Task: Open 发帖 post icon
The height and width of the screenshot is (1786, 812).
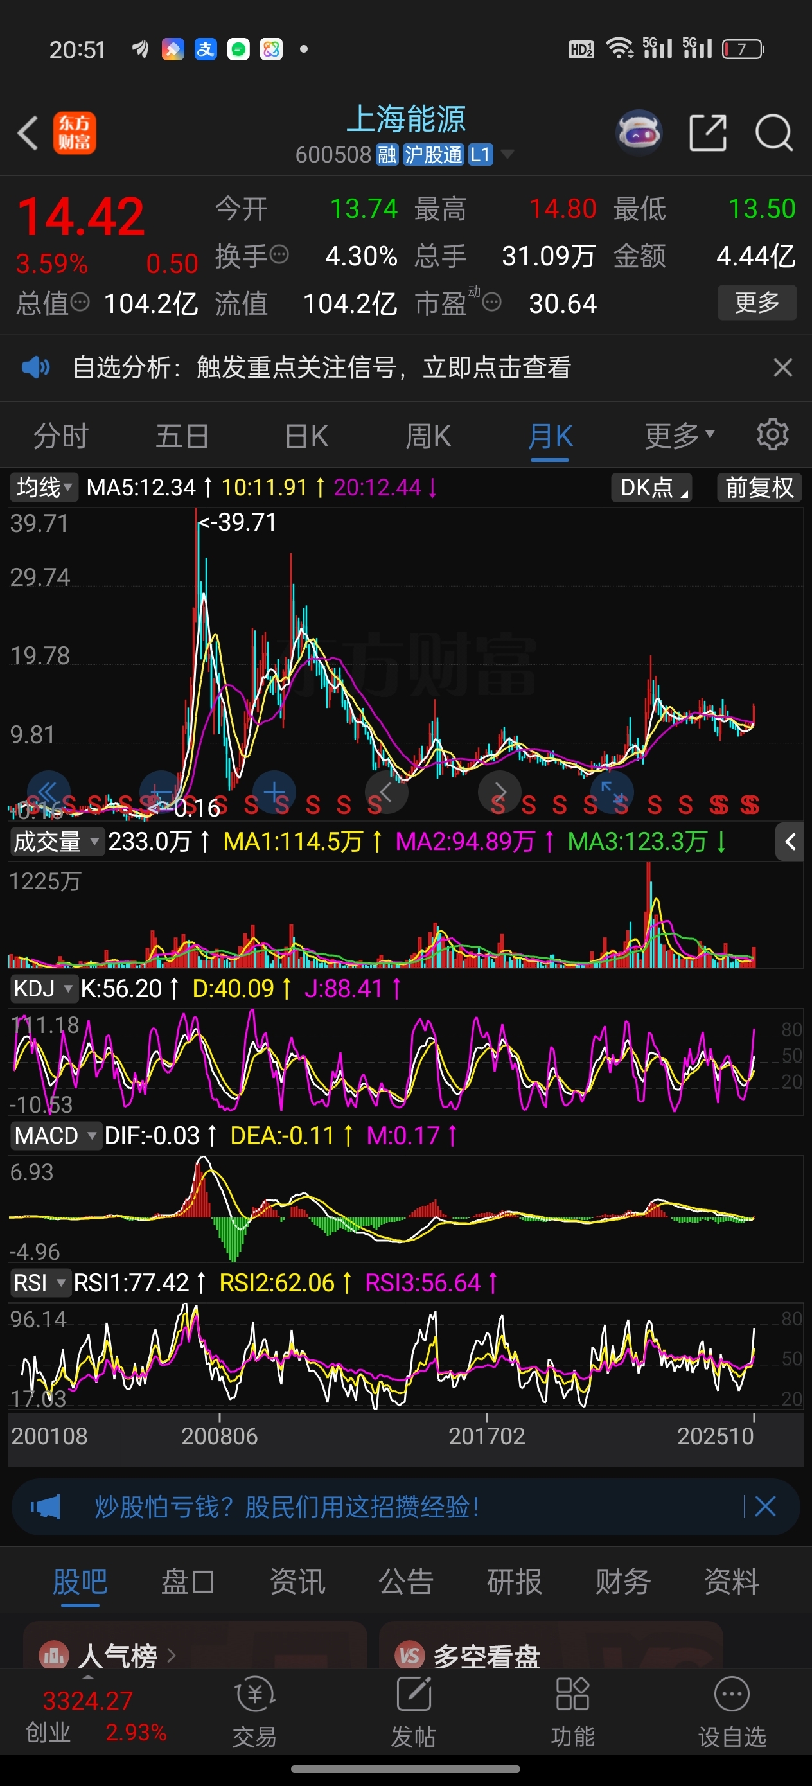Action: 413,1693
